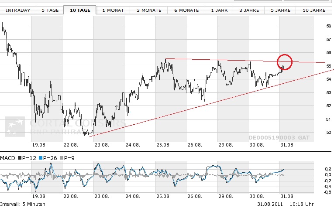This screenshot has width=334, height=208.
Task: Open the 1 MONAT chart view
Action: coord(113,10)
